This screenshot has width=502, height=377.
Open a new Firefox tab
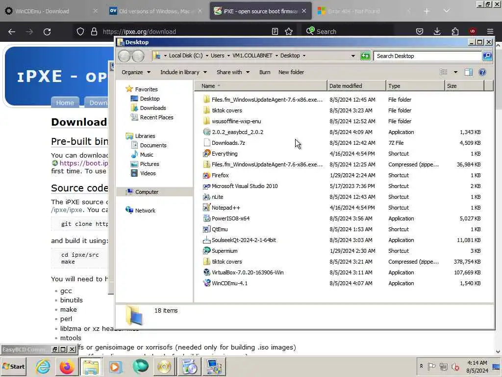point(427,11)
